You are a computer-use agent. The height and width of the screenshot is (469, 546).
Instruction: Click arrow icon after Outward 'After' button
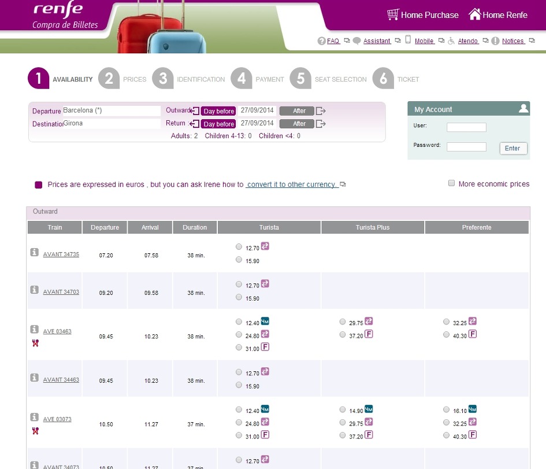pos(321,111)
